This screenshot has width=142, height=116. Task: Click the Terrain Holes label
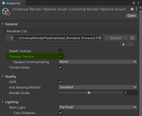(x=19, y=67)
